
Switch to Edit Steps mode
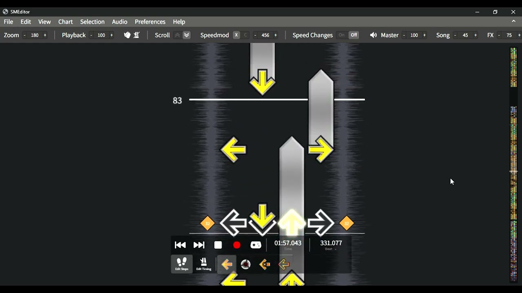pyautogui.click(x=182, y=264)
